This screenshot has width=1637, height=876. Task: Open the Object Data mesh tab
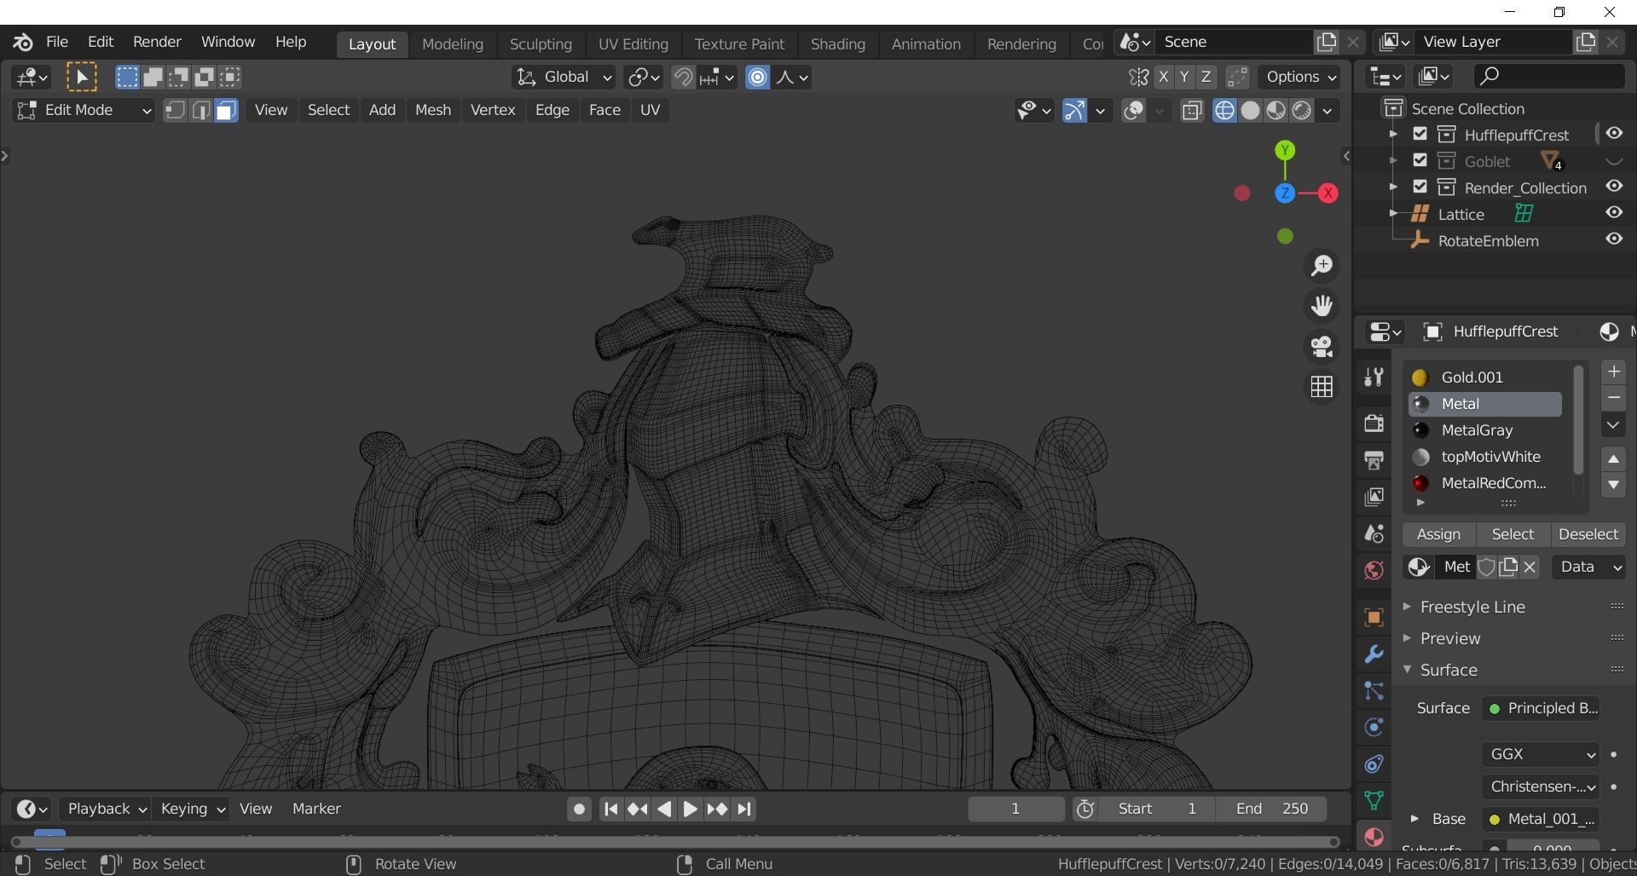click(x=1374, y=800)
